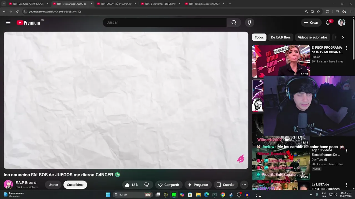Click the Windows taskbar Buscar box
355x199 pixels.
pyautogui.click(x=133, y=195)
